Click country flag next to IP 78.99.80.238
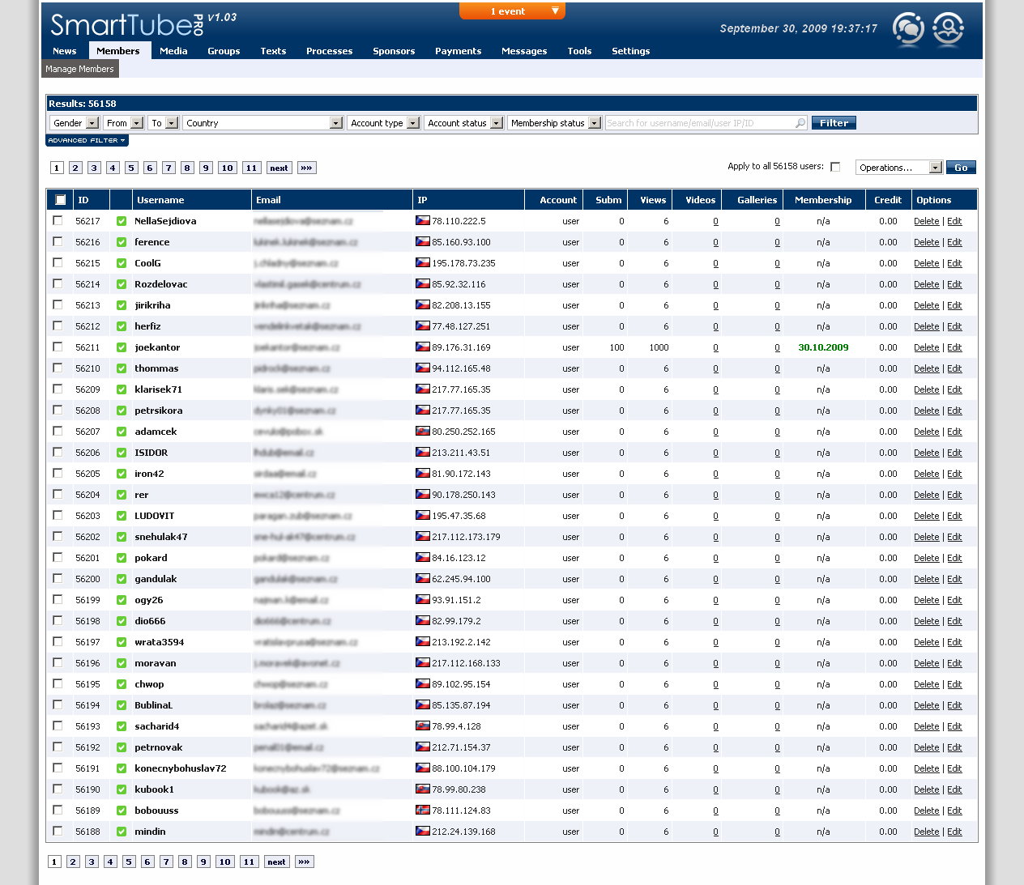1024x885 pixels. pyautogui.click(x=423, y=789)
